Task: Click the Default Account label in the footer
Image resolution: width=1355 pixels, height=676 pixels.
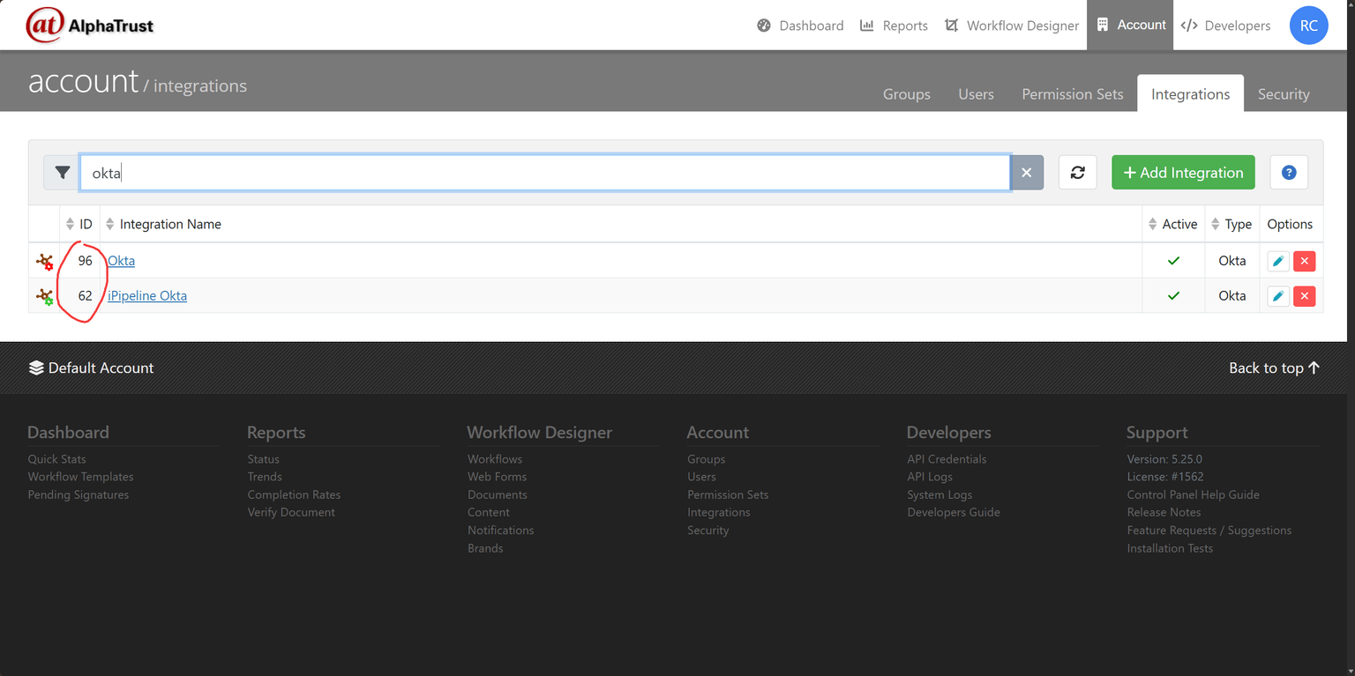Action: click(x=91, y=368)
